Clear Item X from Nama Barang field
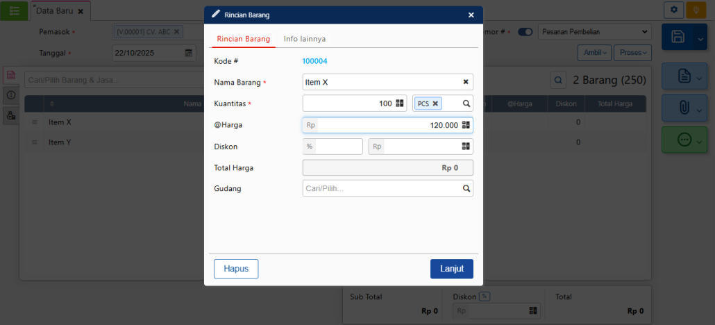The height and width of the screenshot is (325, 715). click(x=466, y=82)
